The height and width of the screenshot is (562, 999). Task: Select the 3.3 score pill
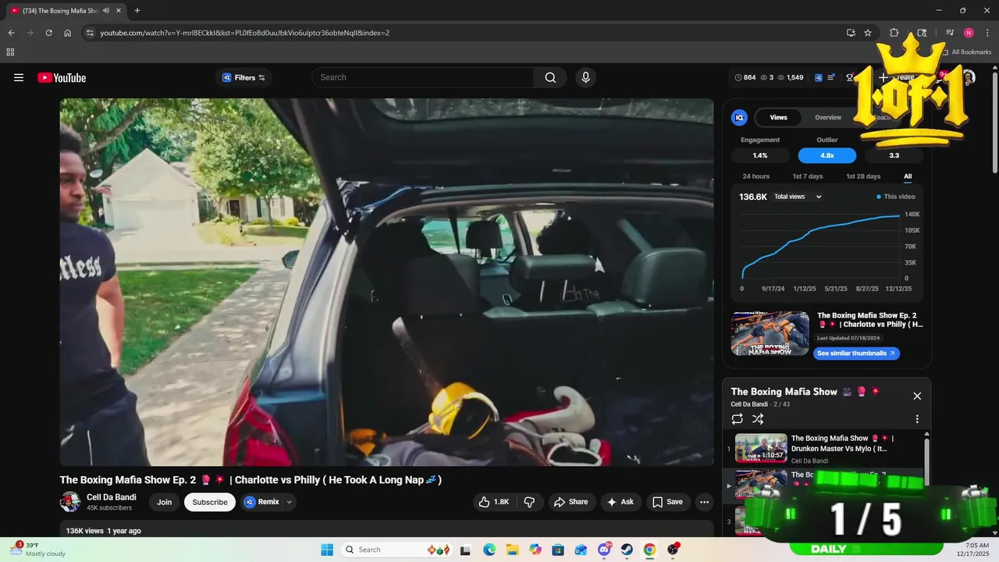point(894,155)
